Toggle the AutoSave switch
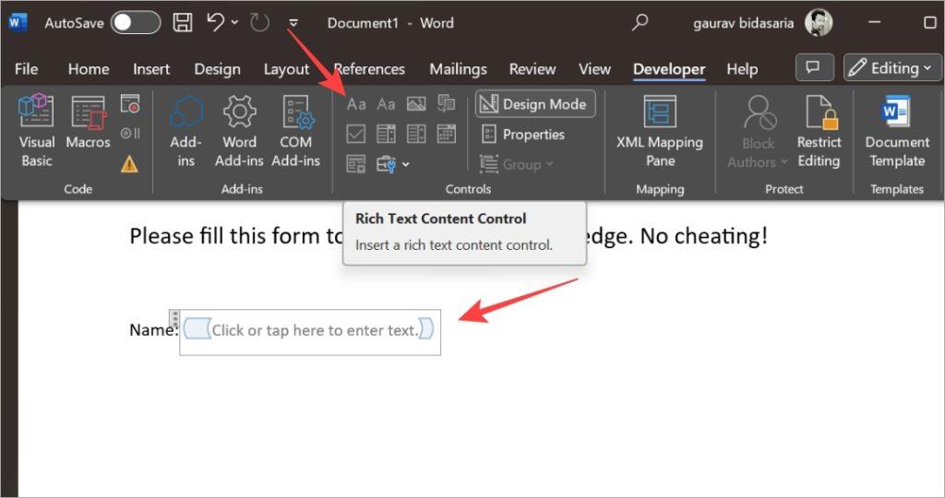This screenshot has width=945, height=498. 136,23
